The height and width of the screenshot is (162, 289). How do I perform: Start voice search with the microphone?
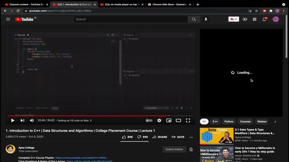click(206, 19)
